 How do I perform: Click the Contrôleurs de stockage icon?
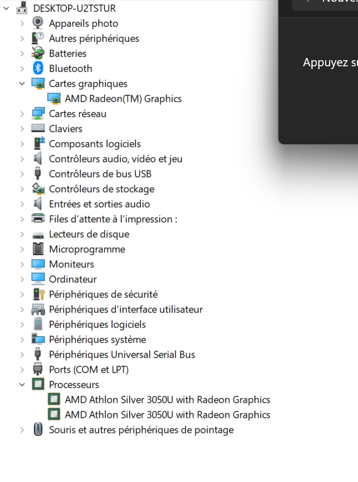(38, 189)
